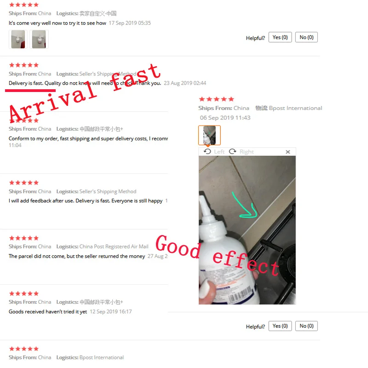
Task: Vote Yes (0) on the top review
Action: tap(280, 37)
